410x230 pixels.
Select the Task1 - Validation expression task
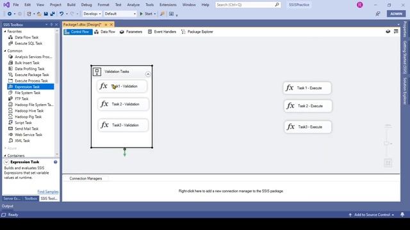point(122,86)
